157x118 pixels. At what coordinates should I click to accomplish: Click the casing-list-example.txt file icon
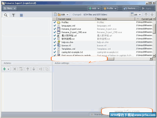(x=58, y=52)
